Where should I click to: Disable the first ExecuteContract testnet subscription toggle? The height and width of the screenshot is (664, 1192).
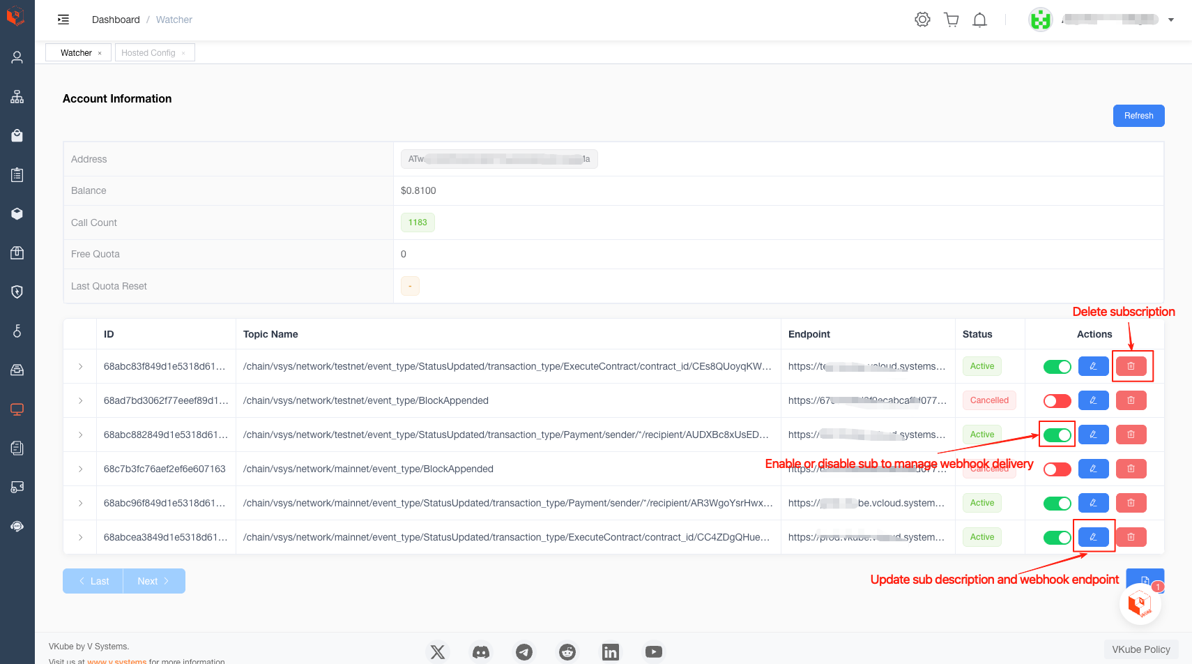[1057, 366]
